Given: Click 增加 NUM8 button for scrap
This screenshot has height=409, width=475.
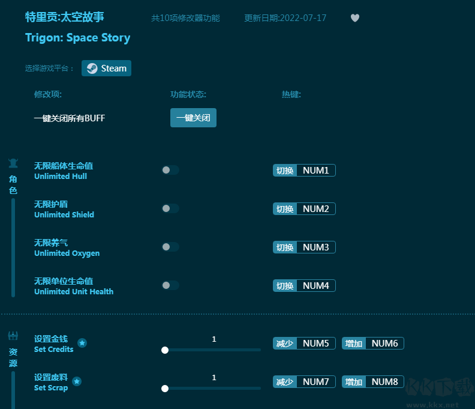Looking at the screenshot, I should [372, 382].
